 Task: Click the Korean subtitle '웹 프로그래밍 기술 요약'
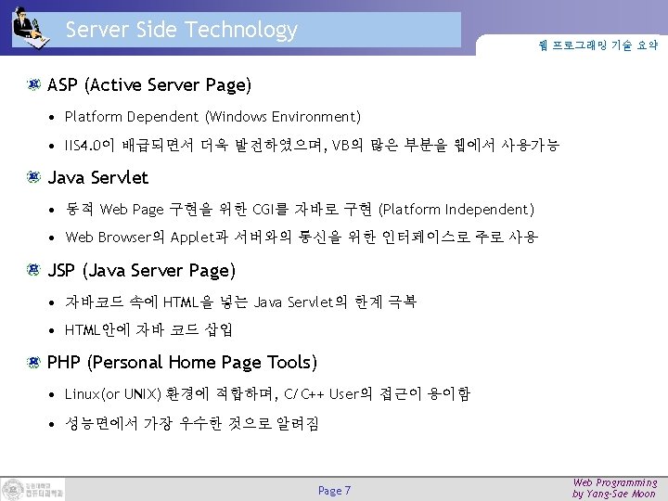598,45
